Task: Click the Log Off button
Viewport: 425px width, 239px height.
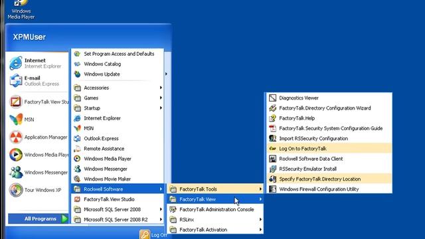Action: (x=153, y=234)
